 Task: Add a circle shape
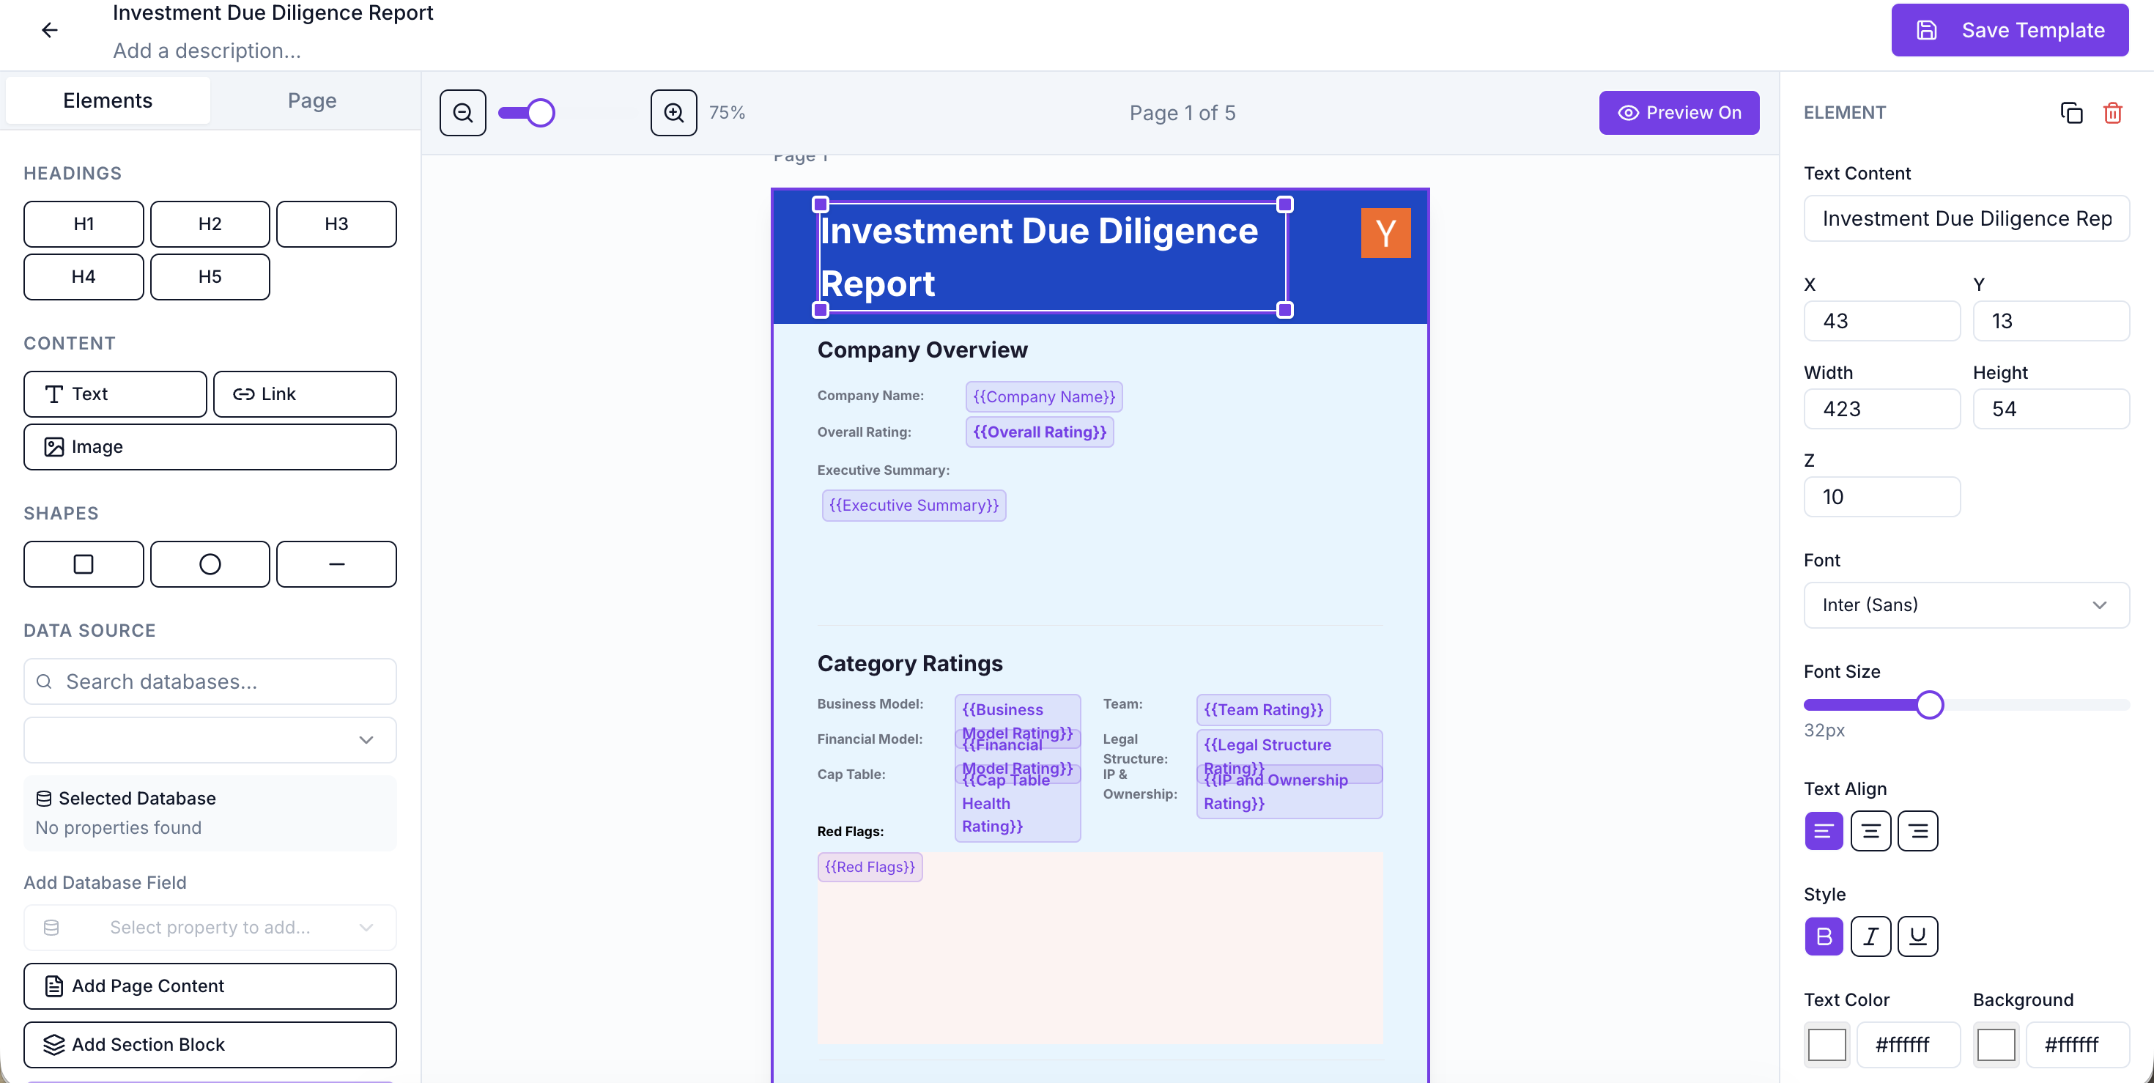pos(210,563)
